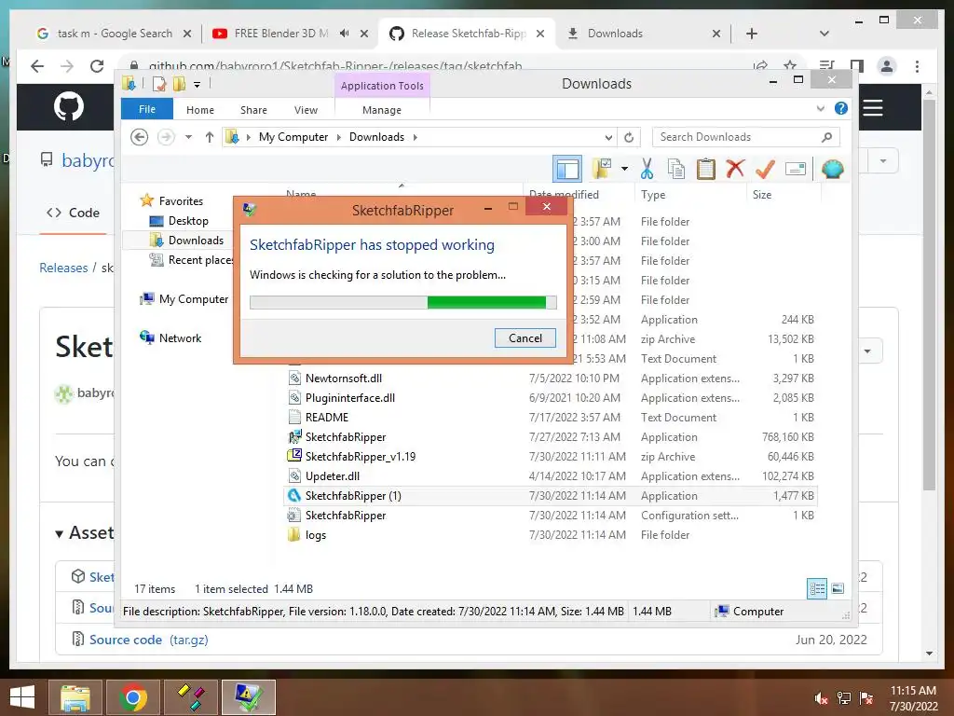Click the Rename icon in Explorer toolbar

tap(796, 169)
